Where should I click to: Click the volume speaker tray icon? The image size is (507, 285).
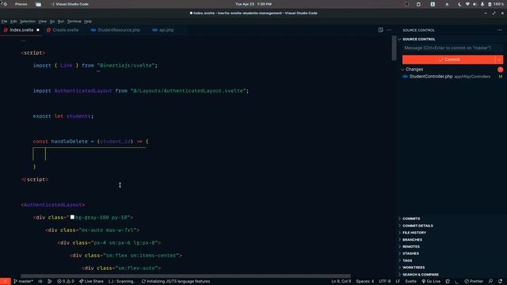pyautogui.click(x=475, y=4)
